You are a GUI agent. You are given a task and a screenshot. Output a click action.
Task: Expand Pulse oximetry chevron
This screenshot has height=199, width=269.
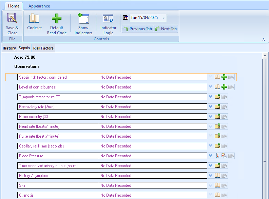click(x=211, y=116)
